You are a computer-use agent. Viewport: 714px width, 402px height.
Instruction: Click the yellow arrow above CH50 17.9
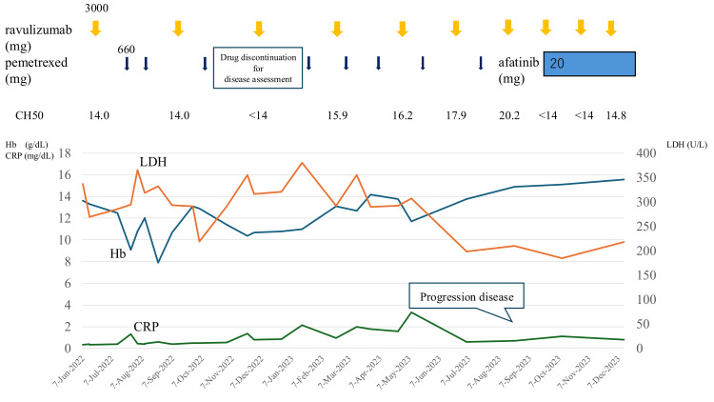point(456,29)
